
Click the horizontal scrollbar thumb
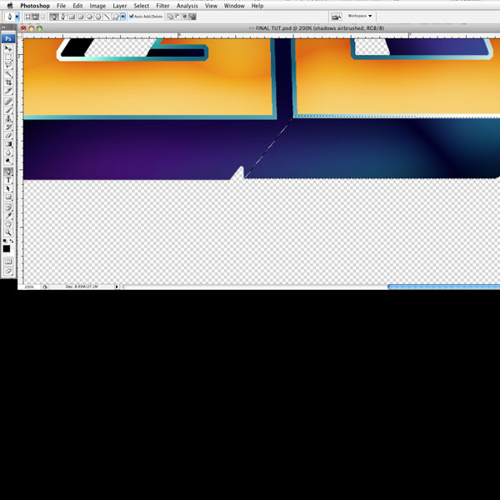point(444,287)
